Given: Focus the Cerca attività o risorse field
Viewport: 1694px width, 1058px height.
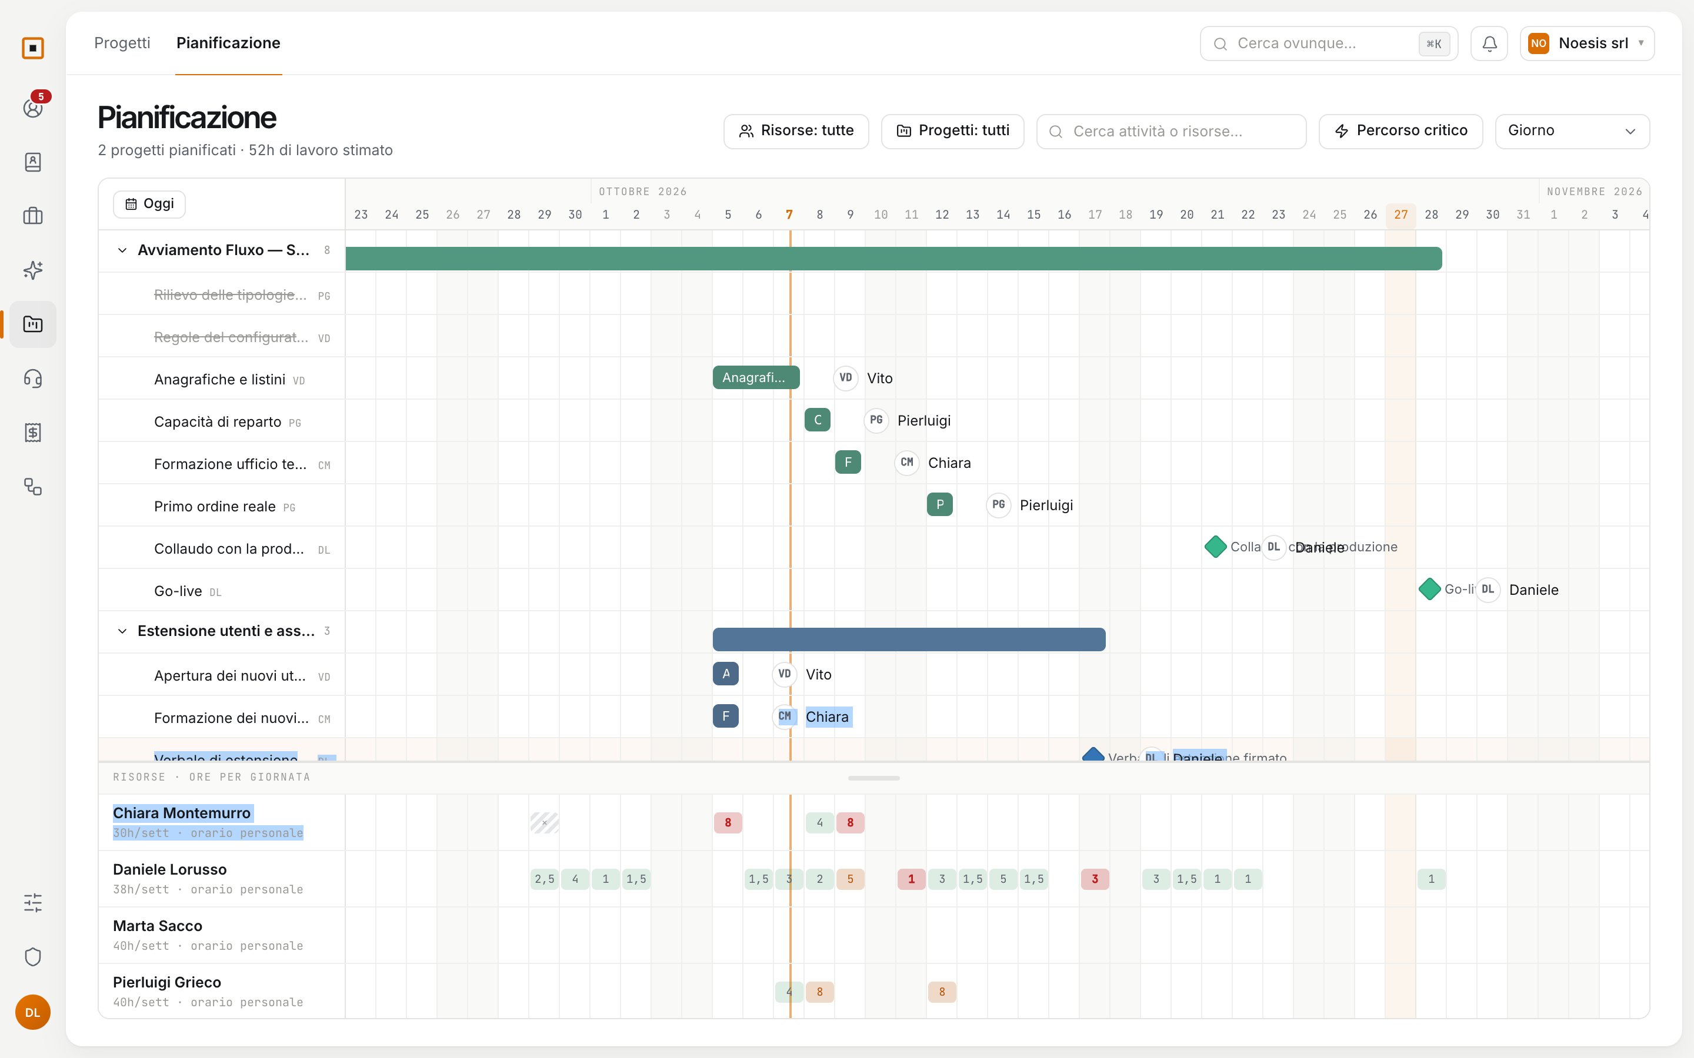Looking at the screenshot, I should pyautogui.click(x=1171, y=131).
